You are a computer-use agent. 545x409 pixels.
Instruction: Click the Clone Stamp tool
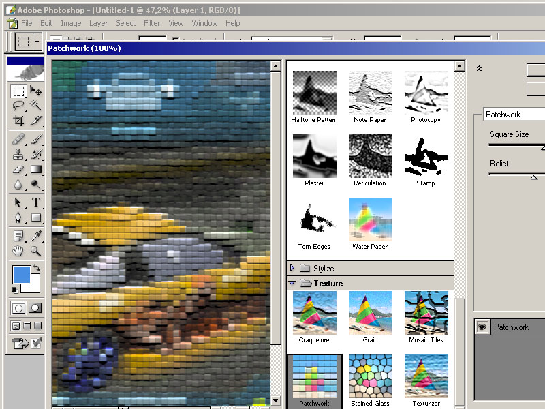(x=18, y=154)
